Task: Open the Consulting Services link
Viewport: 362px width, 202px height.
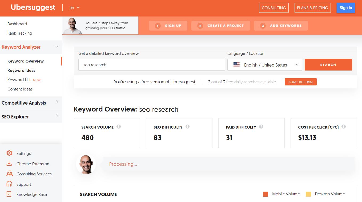Action: point(34,174)
